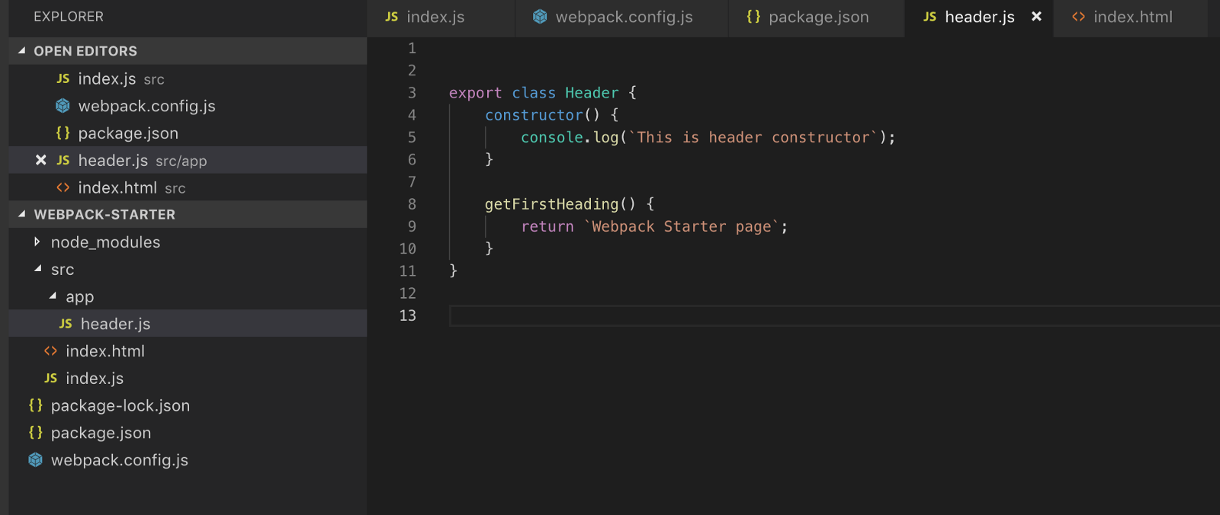Close header.js from the Open Editors list

(x=41, y=160)
